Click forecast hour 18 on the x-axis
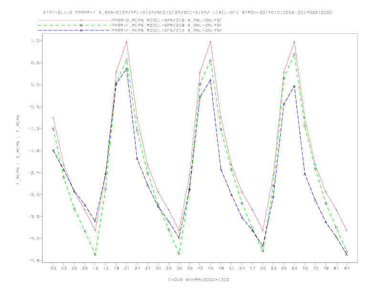 [x=116, y=268]
